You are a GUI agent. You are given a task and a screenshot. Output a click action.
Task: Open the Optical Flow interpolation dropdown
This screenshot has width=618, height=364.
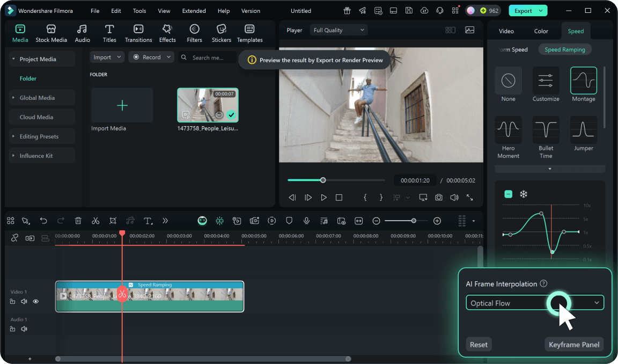(x=535, y=303)
